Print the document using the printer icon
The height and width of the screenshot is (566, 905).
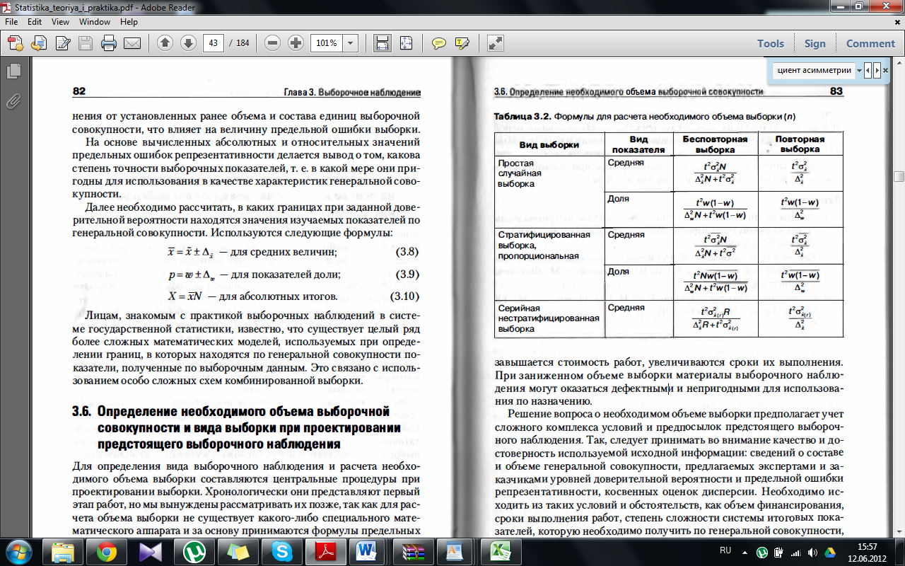108,43
